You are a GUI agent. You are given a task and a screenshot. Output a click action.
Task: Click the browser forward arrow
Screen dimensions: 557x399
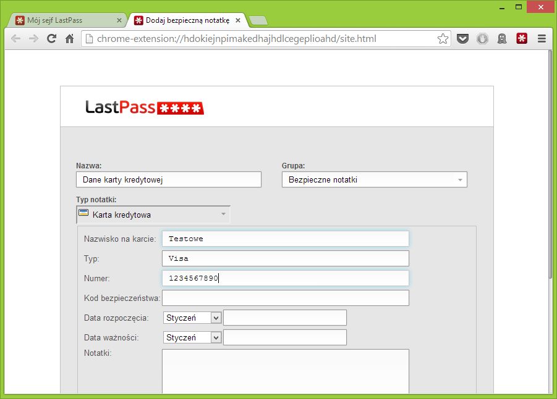pos(33,39)
